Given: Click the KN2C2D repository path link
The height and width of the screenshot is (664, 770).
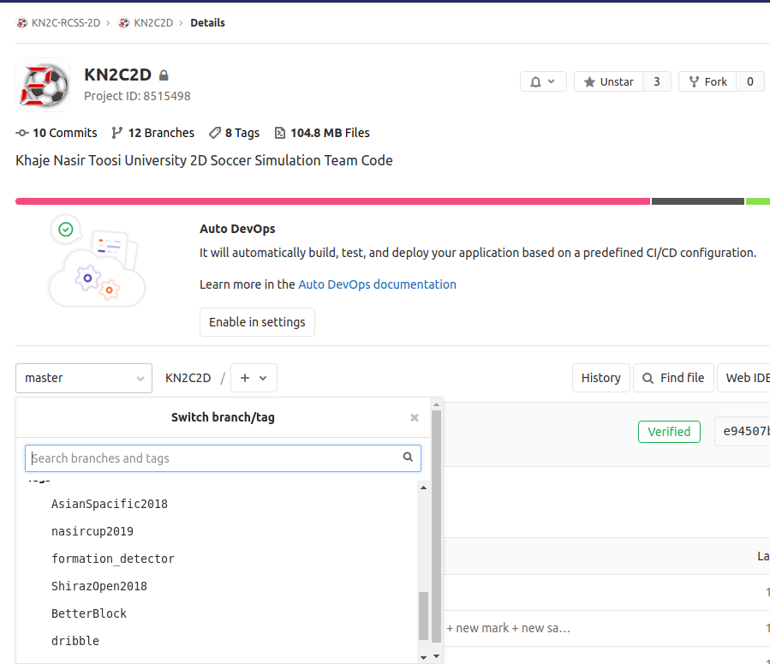Looking at the screenshot, I should tap(188, 378).
